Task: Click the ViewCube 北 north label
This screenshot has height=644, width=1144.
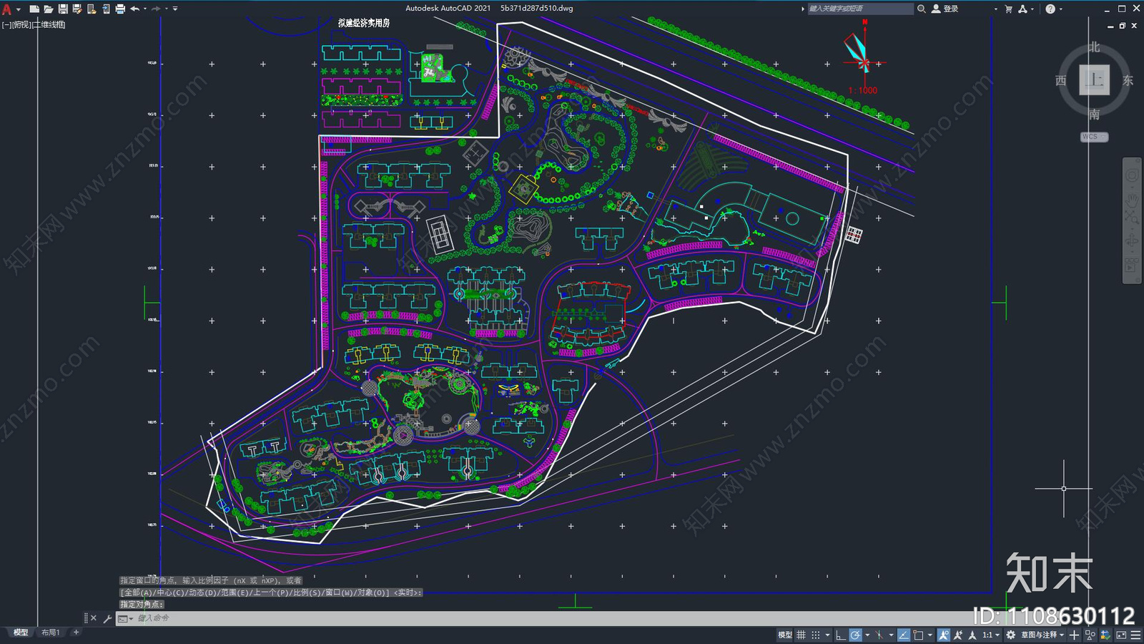Action: [1094, 47]
